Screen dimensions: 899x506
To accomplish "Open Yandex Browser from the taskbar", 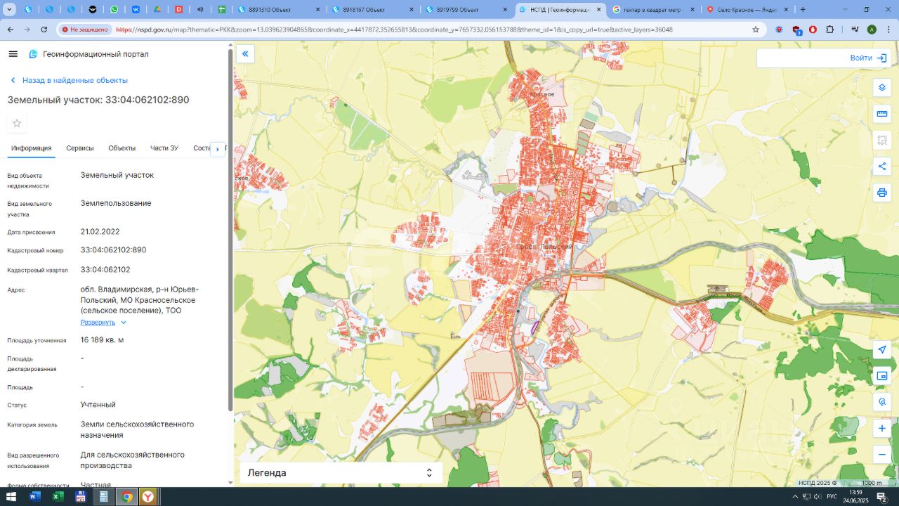I will (x=147, y=497).
